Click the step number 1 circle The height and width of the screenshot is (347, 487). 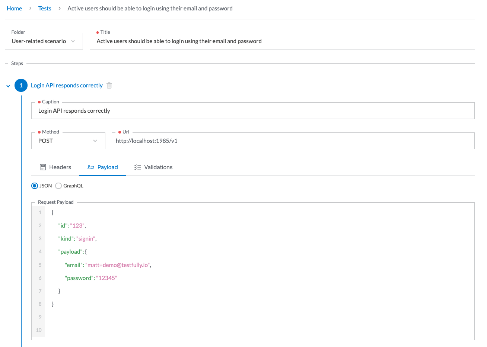click(x=21, y=86)
